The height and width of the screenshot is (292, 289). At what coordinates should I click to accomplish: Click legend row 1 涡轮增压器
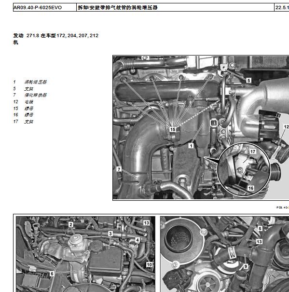(x=30, y=82)
